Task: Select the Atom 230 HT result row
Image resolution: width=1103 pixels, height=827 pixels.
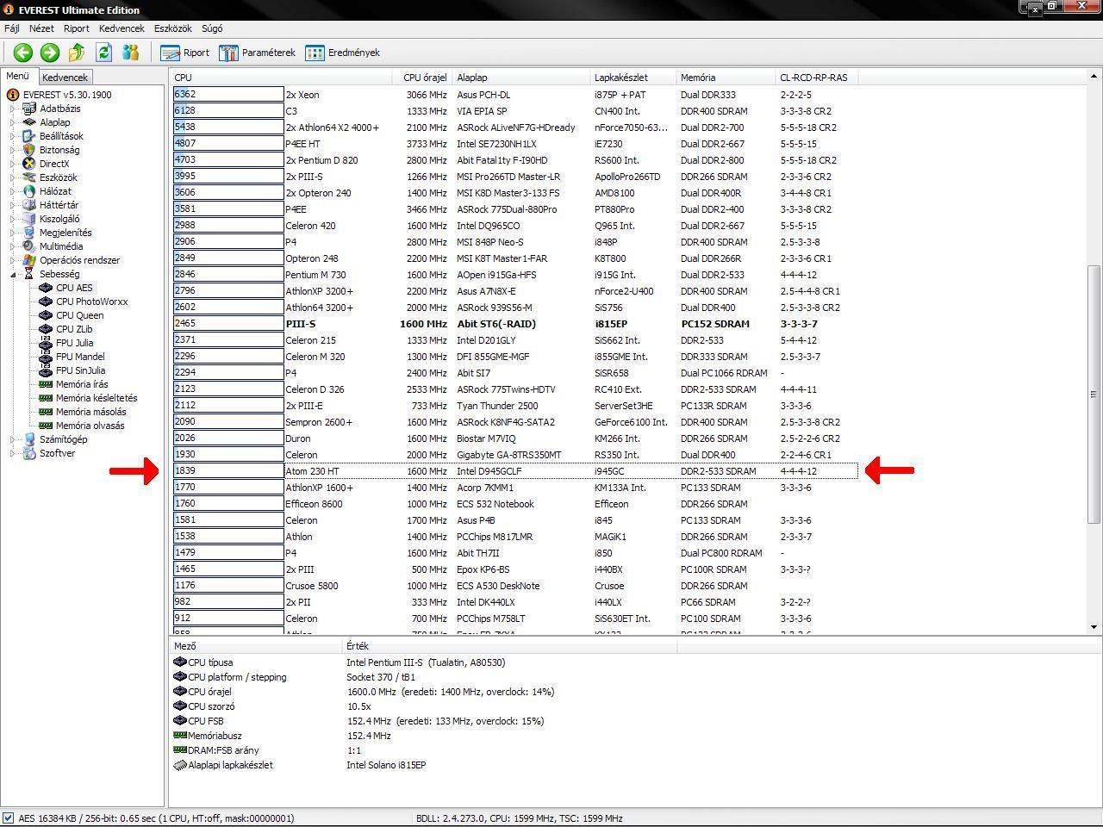Action: (514, 471)
